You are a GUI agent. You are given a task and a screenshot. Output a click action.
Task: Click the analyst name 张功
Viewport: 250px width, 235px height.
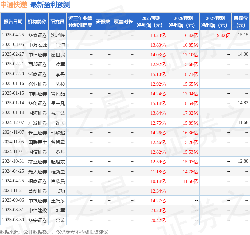tap(60, 191)
